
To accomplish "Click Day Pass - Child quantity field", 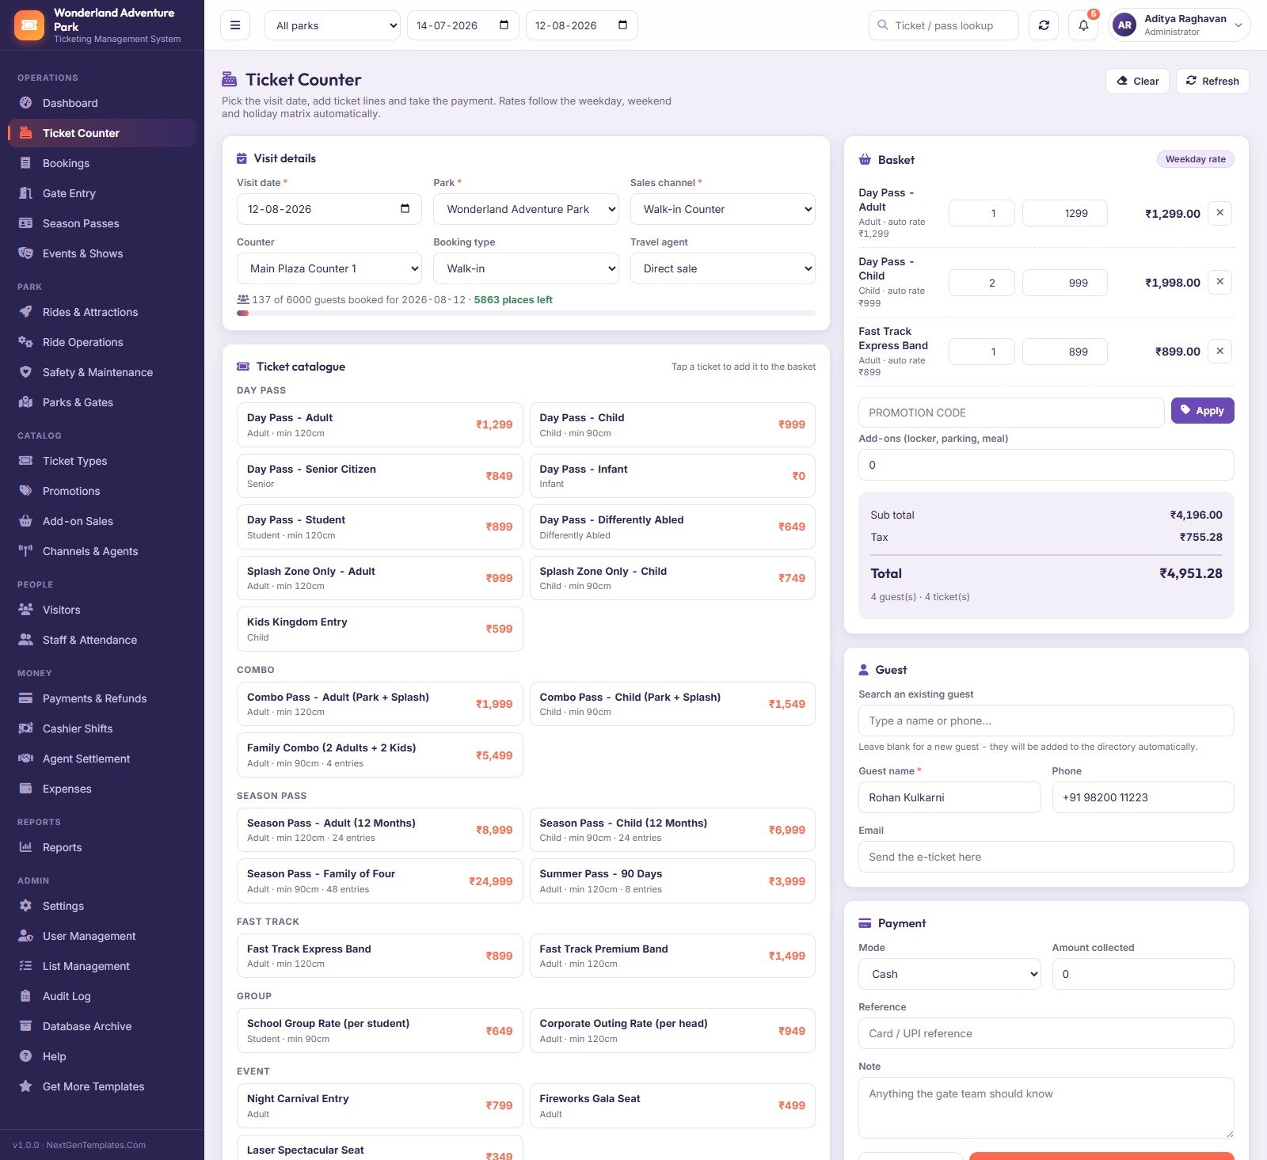I will point(982,283).
